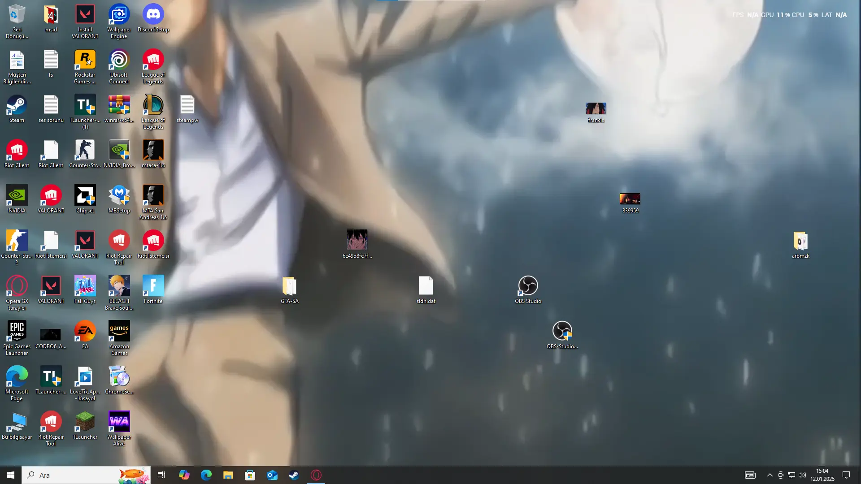Viewport: 861px width, 484px height.
Task: Open the clock showing 15:04
Action: (x=822, y=475)
